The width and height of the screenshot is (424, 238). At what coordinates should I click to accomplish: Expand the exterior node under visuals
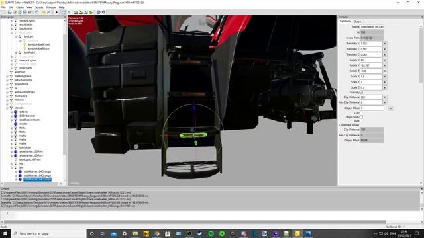[x=12, y=112]
